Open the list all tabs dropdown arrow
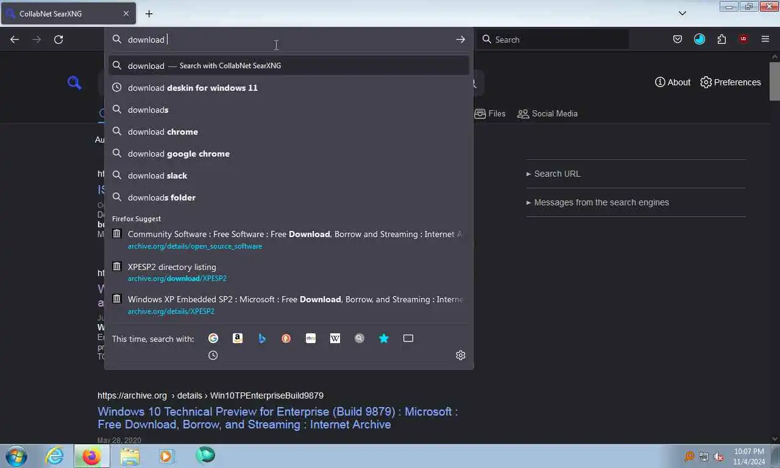This screenshot has height=468, width=780. tap(682, 13)
